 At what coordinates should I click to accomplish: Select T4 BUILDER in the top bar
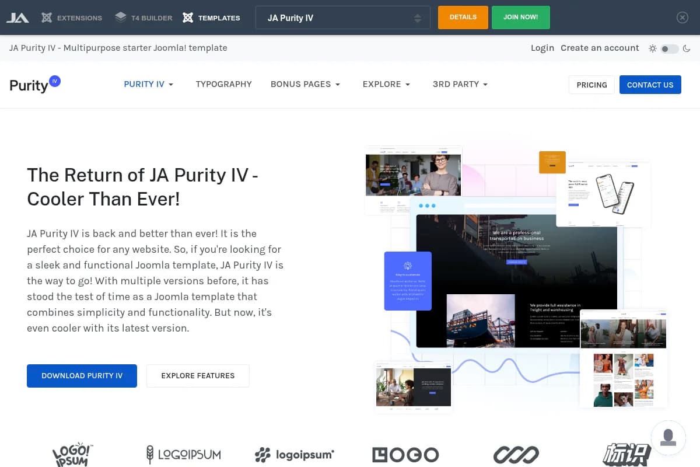[x=143, y=18]
